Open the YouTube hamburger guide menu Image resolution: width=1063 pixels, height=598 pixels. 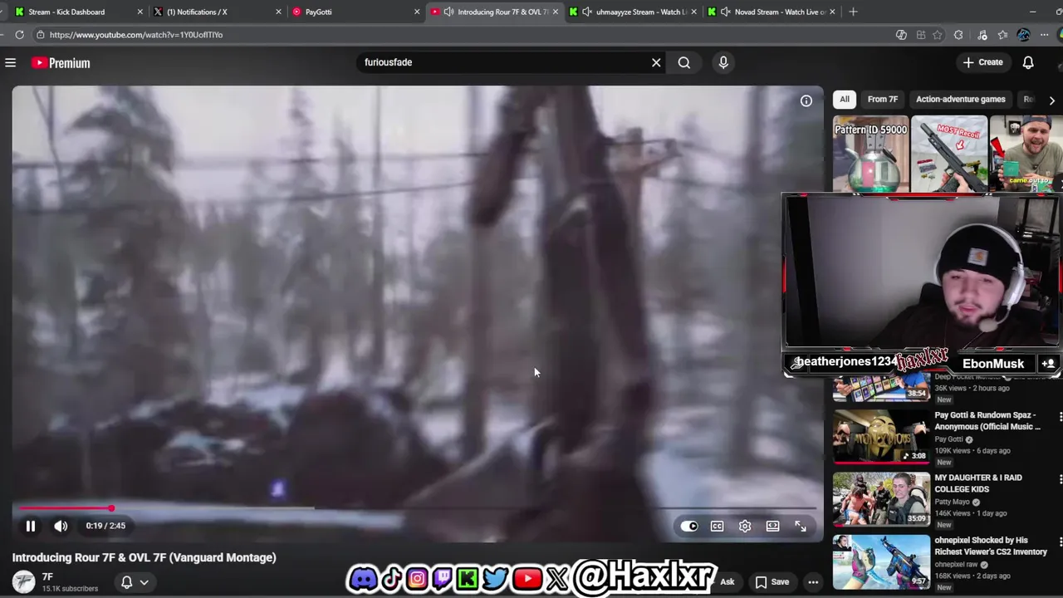[11, 62]
